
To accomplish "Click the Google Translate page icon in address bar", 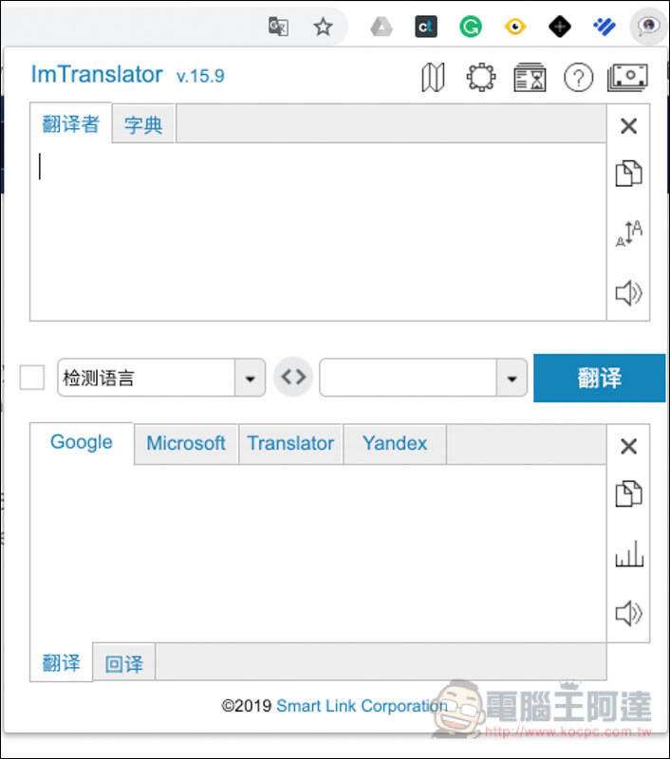I will pyautogui.click(x=278, y=27).
